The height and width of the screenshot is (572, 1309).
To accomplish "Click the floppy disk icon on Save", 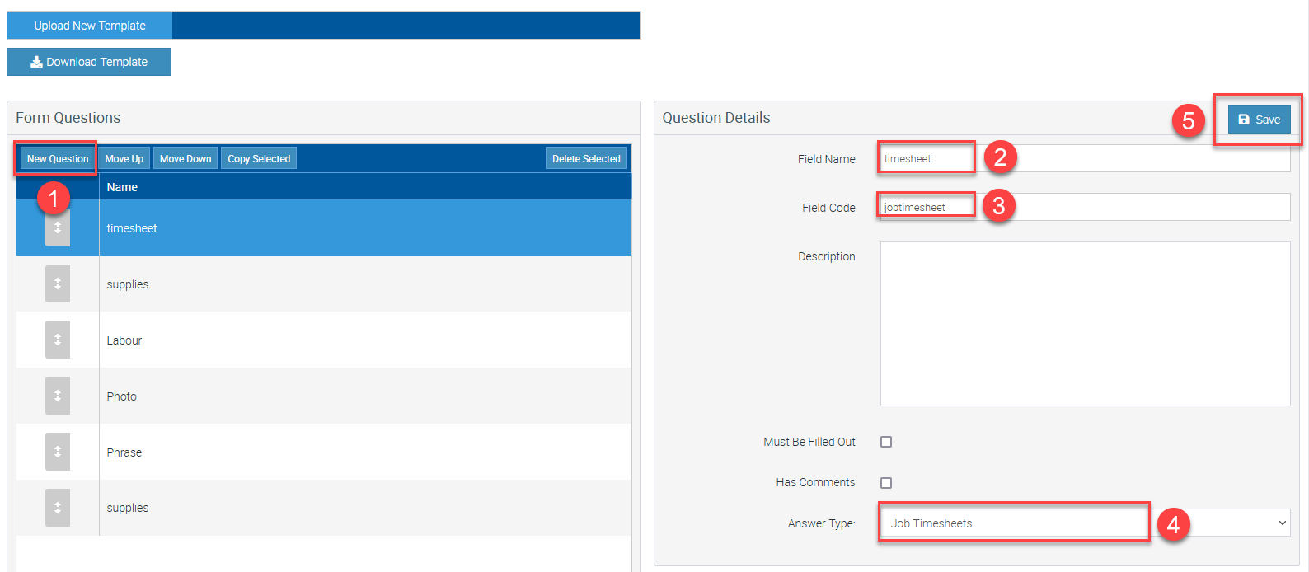I will coord(1244,120).
